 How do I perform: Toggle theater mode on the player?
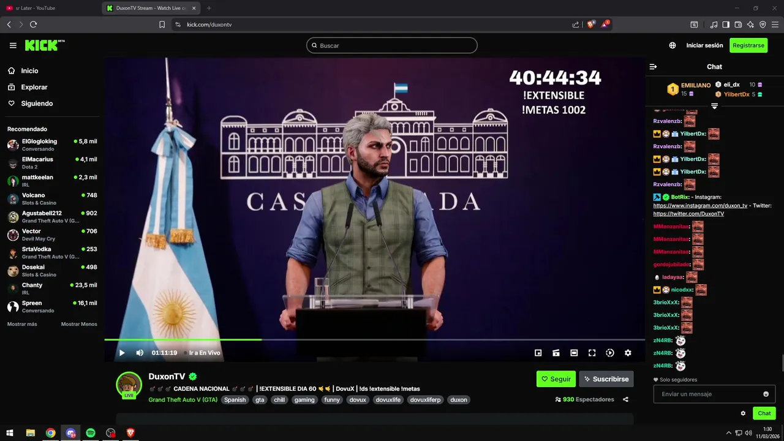click(x=574, y=353)
